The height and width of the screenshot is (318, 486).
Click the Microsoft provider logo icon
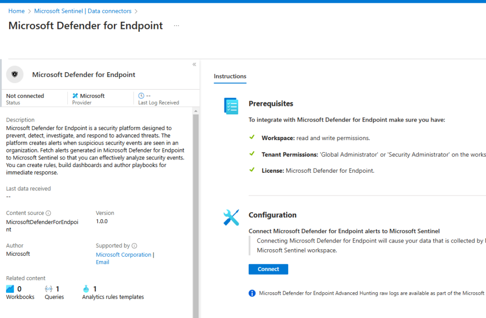[x=75, y=96]
